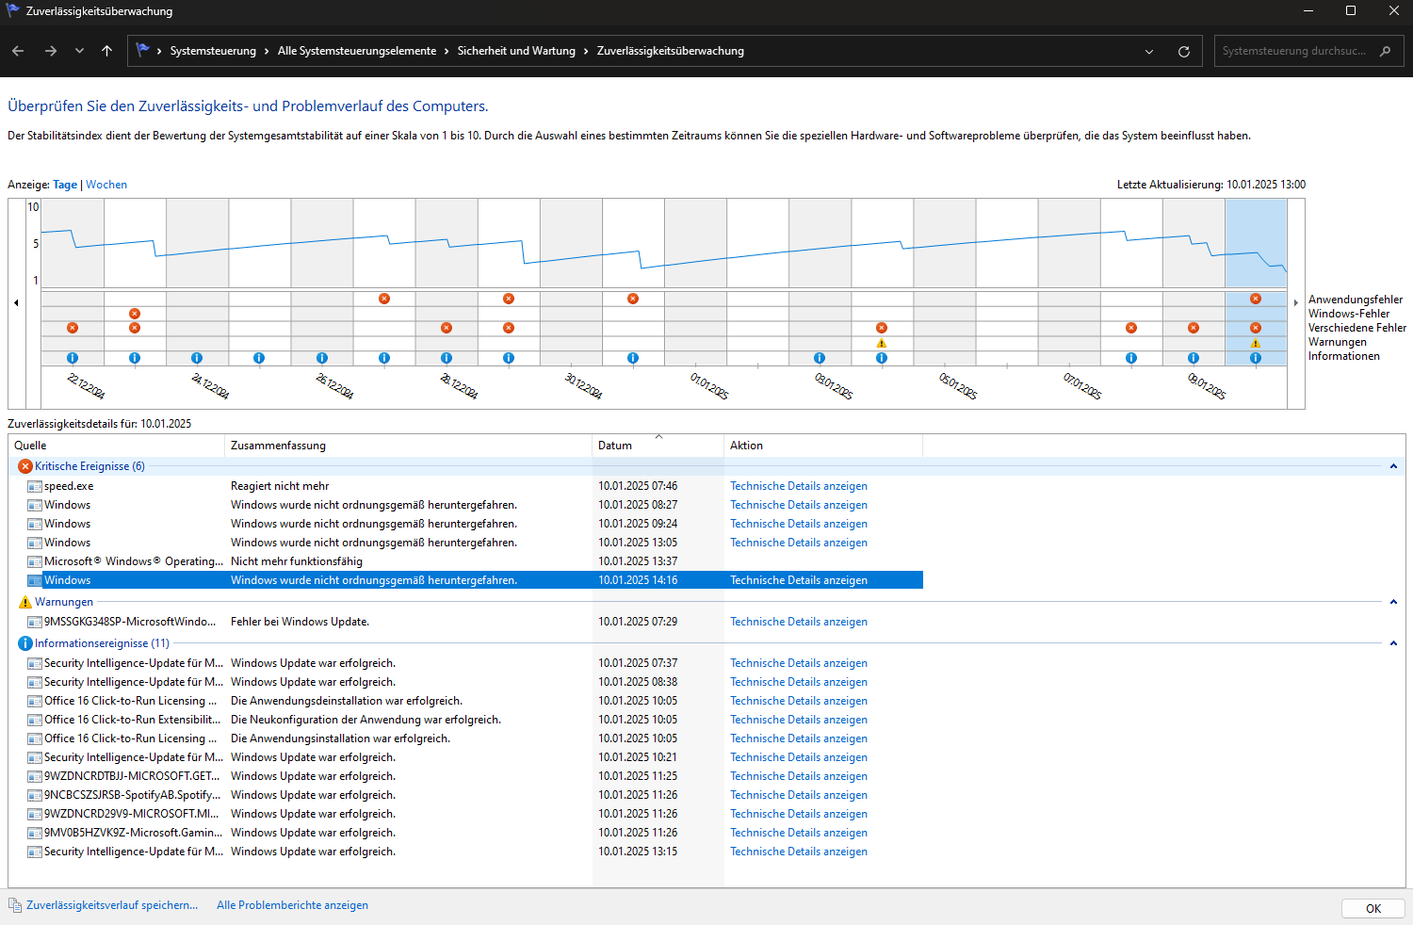The height and width of the screenshot is (925, 1413).
Task: Select 'Nicht mehr funktionsfähig' summary
Action: point(297,561)
